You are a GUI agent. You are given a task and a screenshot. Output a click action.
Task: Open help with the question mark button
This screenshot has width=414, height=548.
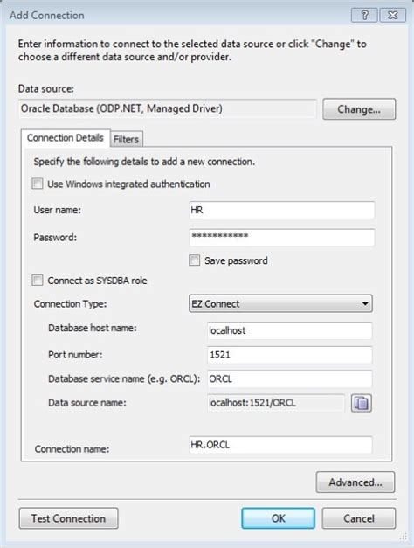[x=364, y=15]
